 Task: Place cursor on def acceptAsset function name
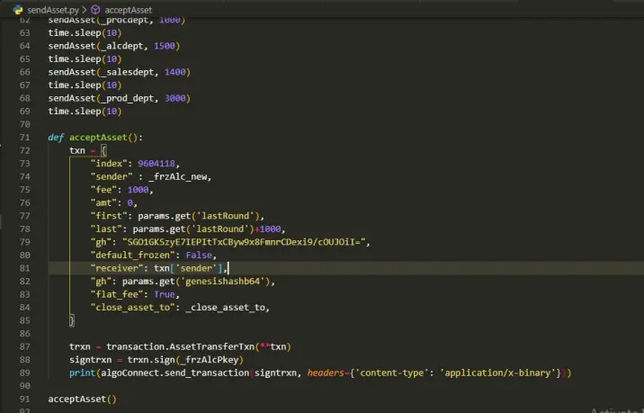[98, 138]
